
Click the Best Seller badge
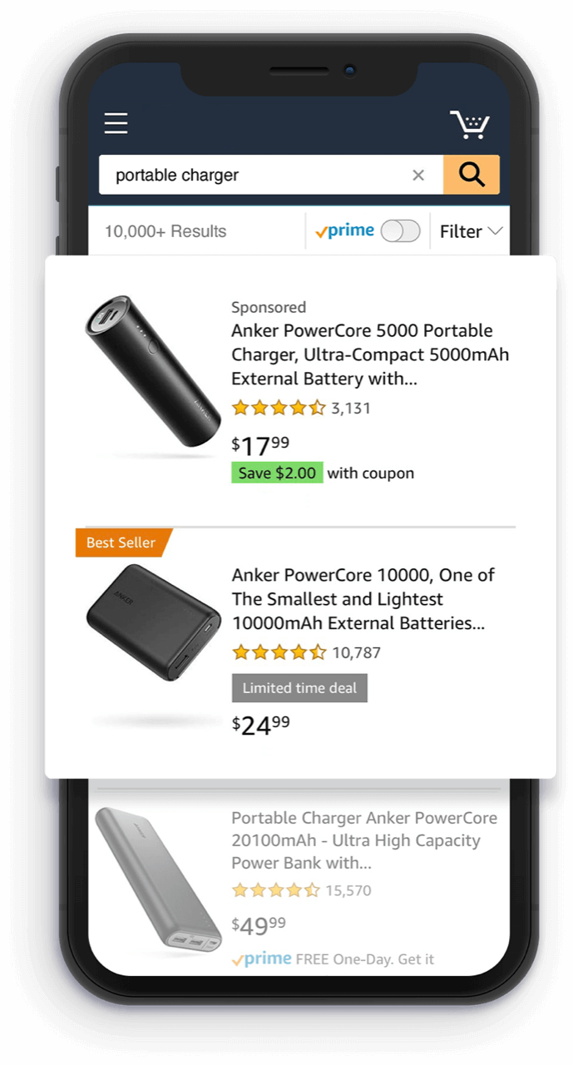point(121,542)
